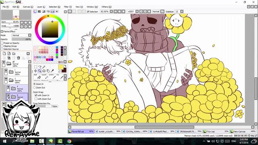Toggle the RGB slider panel icon
Screen dimensions: 258x145
click(x=40, y=12)
